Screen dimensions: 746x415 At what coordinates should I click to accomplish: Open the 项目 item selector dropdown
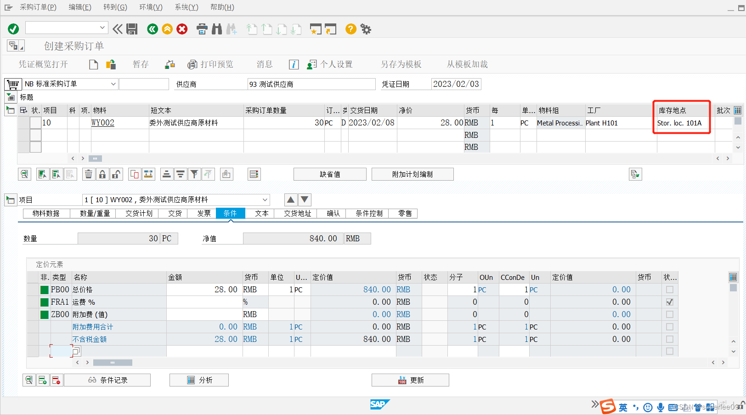point(265,200)
